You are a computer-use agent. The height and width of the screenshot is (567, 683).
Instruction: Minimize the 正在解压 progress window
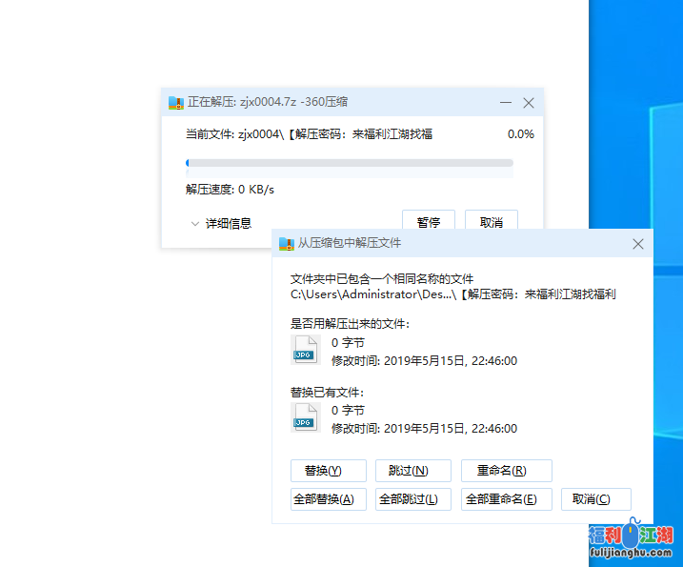[505, 102]
